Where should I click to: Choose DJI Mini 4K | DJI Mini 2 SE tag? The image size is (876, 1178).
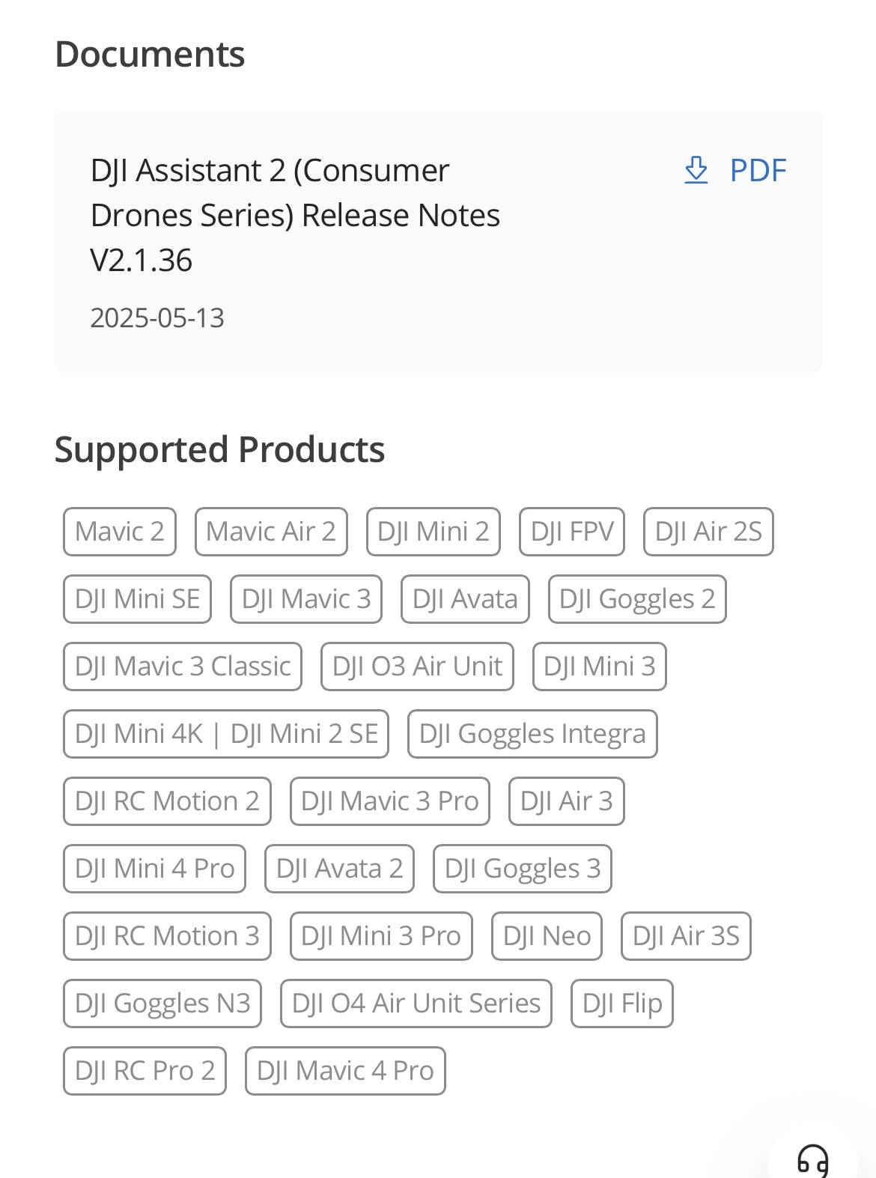(226, 734)
